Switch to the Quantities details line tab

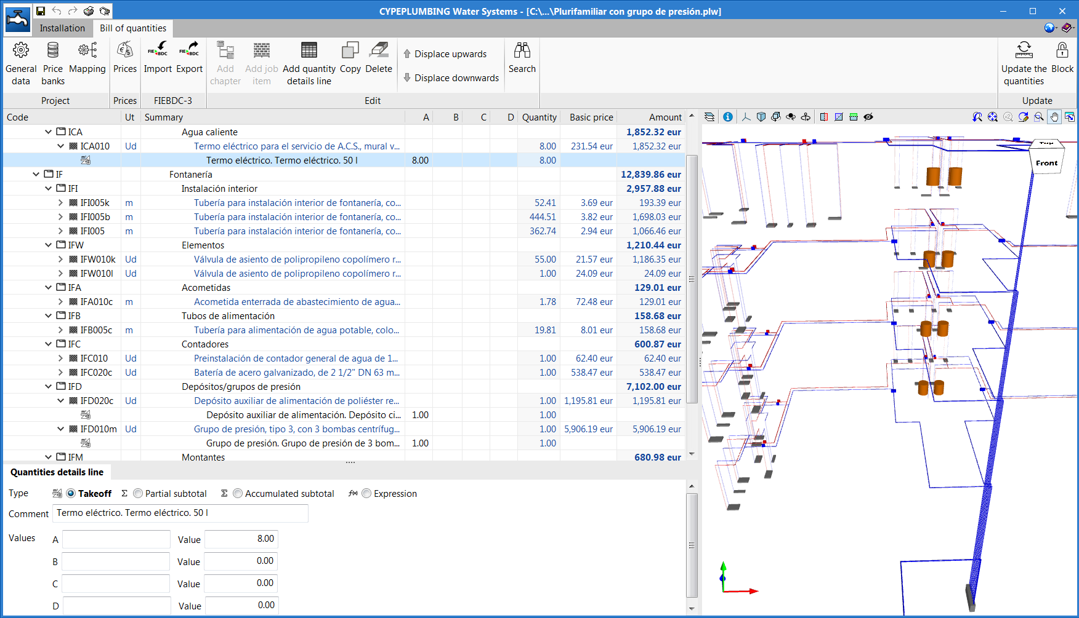(x=57, y=472)
